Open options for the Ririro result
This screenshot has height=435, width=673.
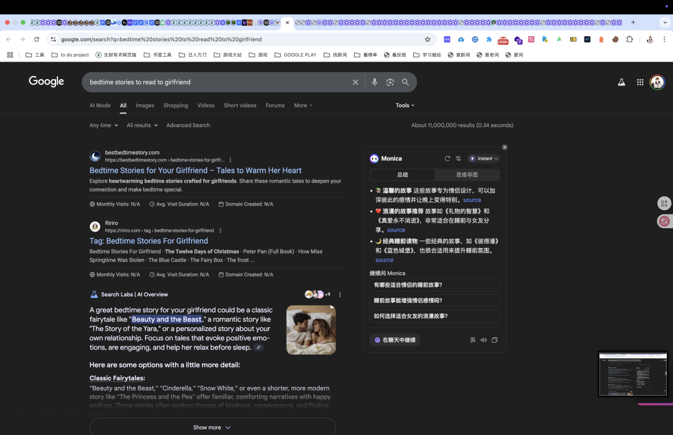click(x=221, y=230)
